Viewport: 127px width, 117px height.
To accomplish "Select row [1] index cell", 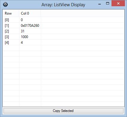I will point(7,26).
